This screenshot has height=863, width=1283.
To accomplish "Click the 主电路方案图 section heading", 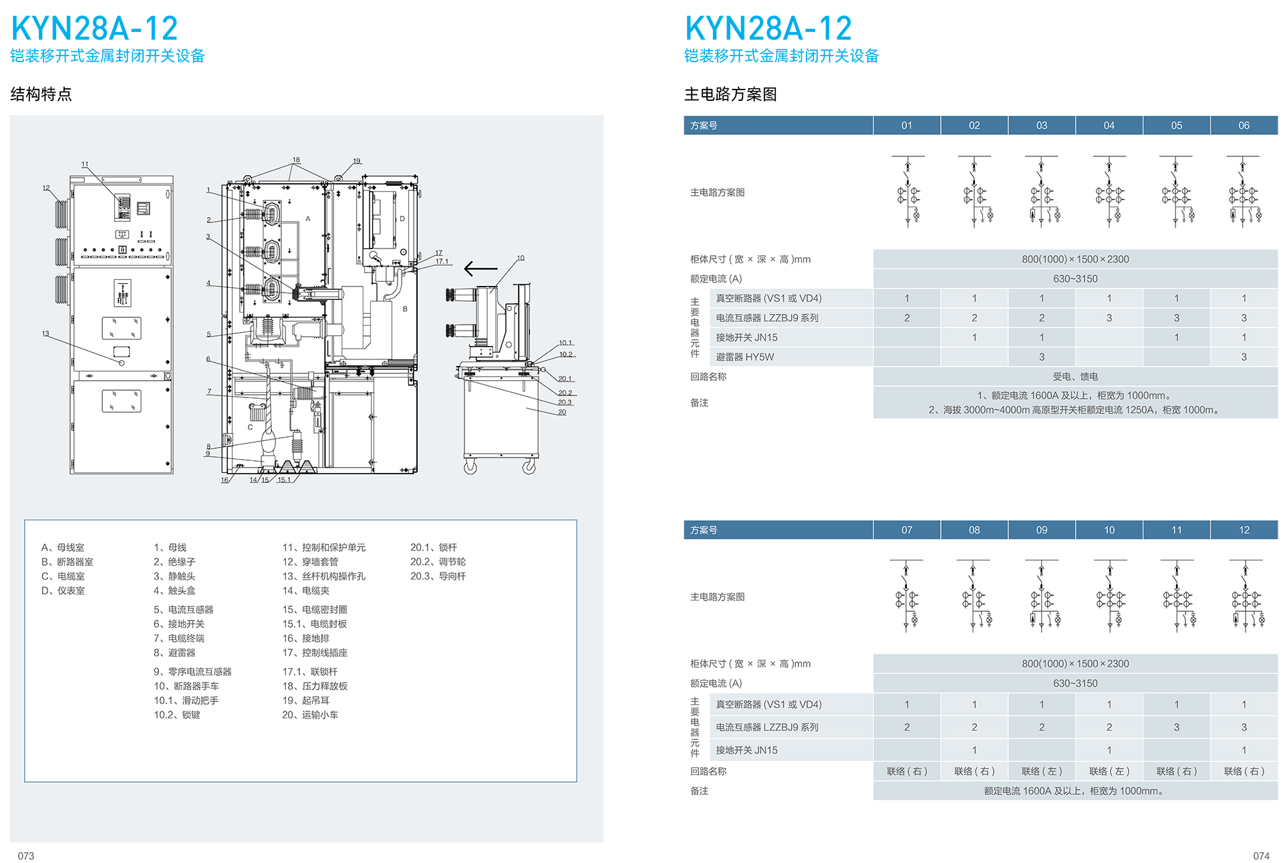I will tap(730, 94).
